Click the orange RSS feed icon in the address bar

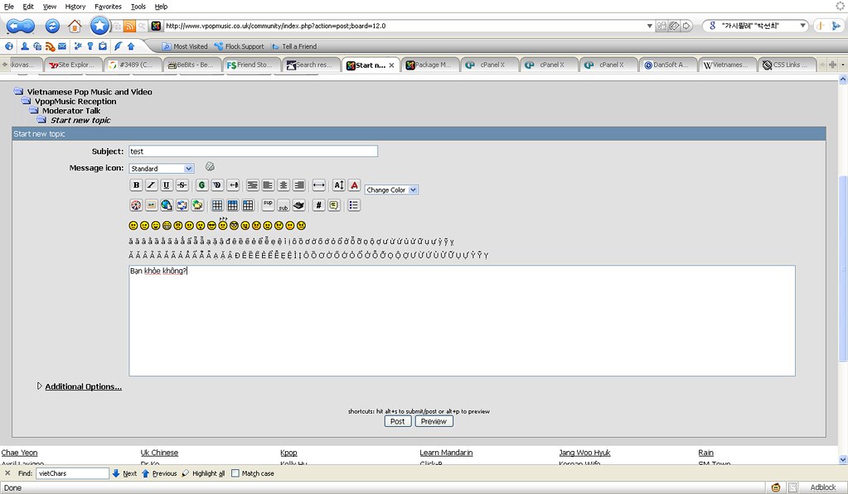tap(130, 26)
